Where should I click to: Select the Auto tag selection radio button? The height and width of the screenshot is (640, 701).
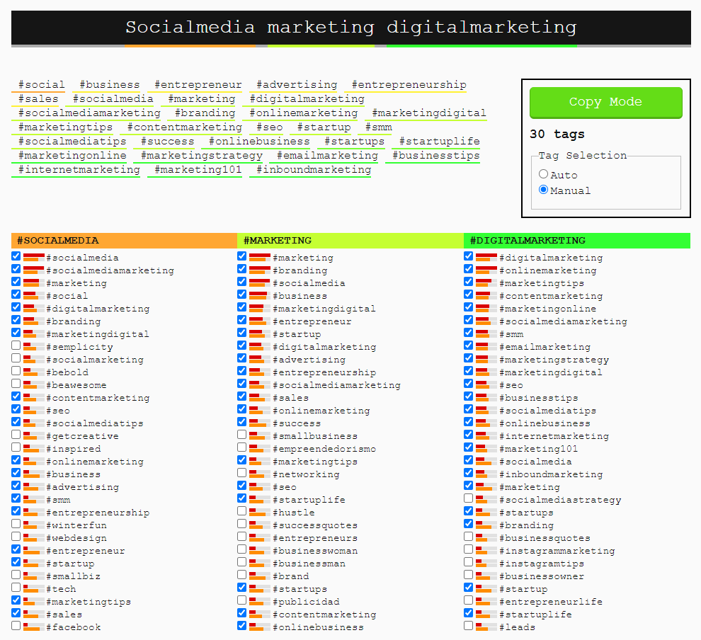tap(543, 174)
